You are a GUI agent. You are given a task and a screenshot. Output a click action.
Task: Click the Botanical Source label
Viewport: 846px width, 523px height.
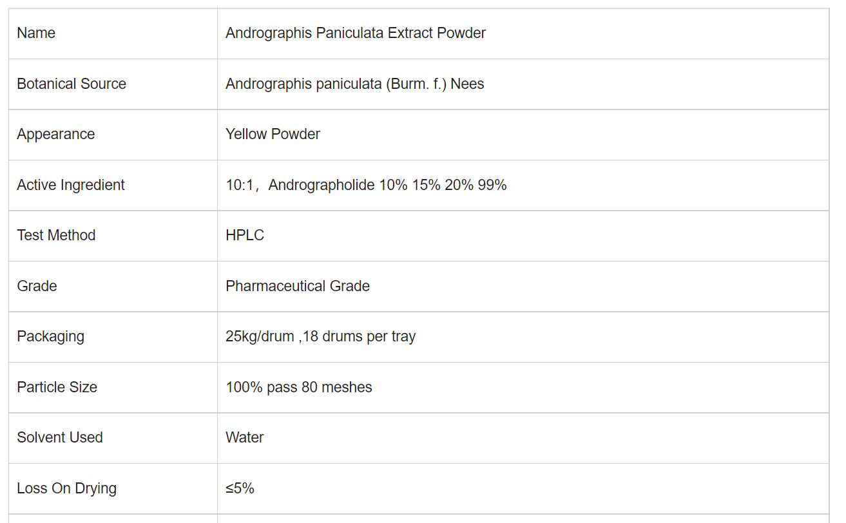72,84
